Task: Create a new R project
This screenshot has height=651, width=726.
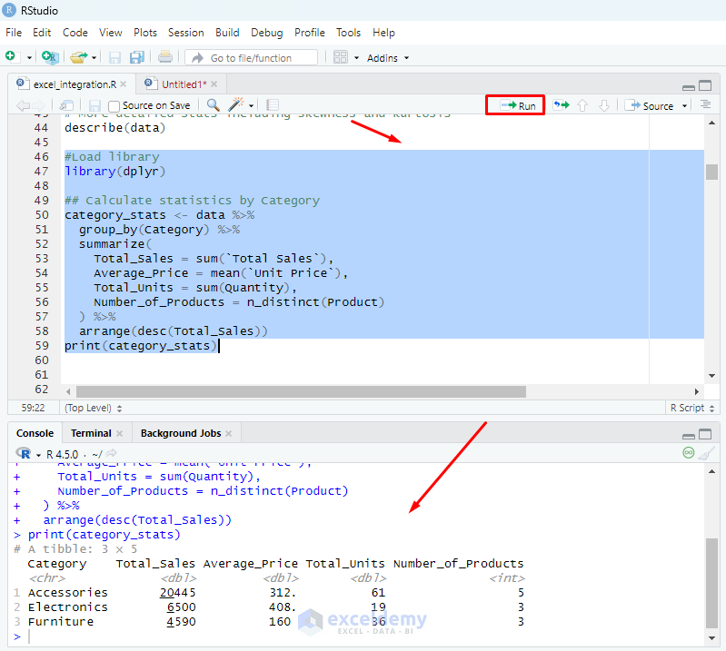Action: coord(50,57)
